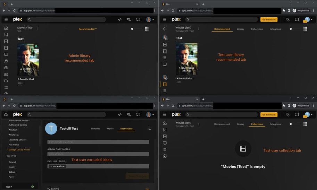
Task: Click Incognito (2) profile in collections browser window
Action: [x=301, y=106]
